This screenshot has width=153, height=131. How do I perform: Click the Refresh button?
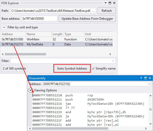point(107,11)
